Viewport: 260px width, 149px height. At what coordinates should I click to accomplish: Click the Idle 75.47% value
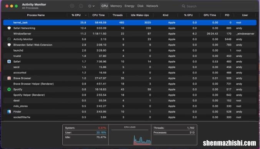(101, 137)
